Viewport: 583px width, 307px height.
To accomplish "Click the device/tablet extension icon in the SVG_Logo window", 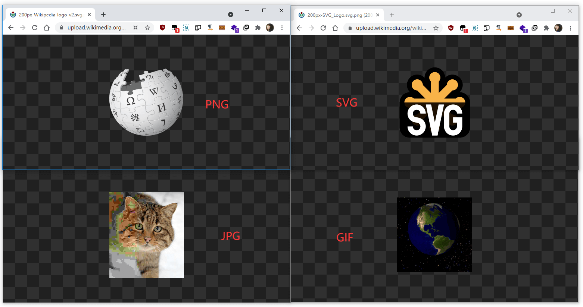I will click(487, 28).
